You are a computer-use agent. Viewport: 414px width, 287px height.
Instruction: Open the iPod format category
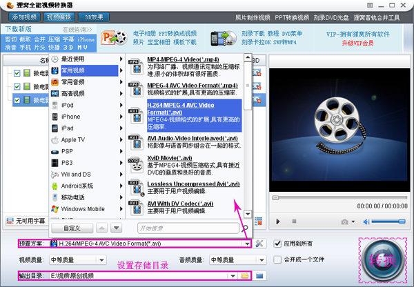click(87, 105)
